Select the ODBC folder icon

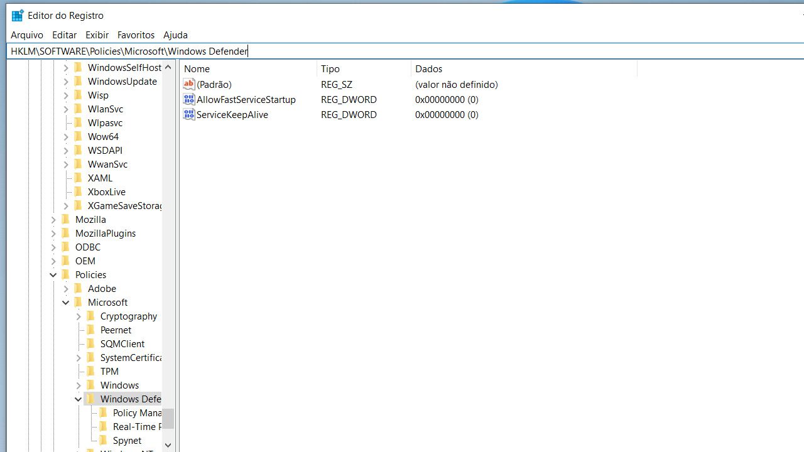65,247
